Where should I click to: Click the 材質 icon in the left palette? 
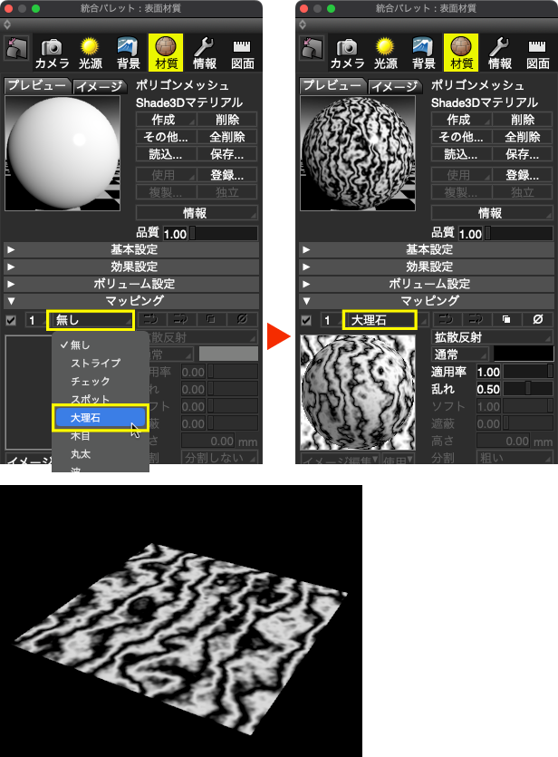[166, 53]
